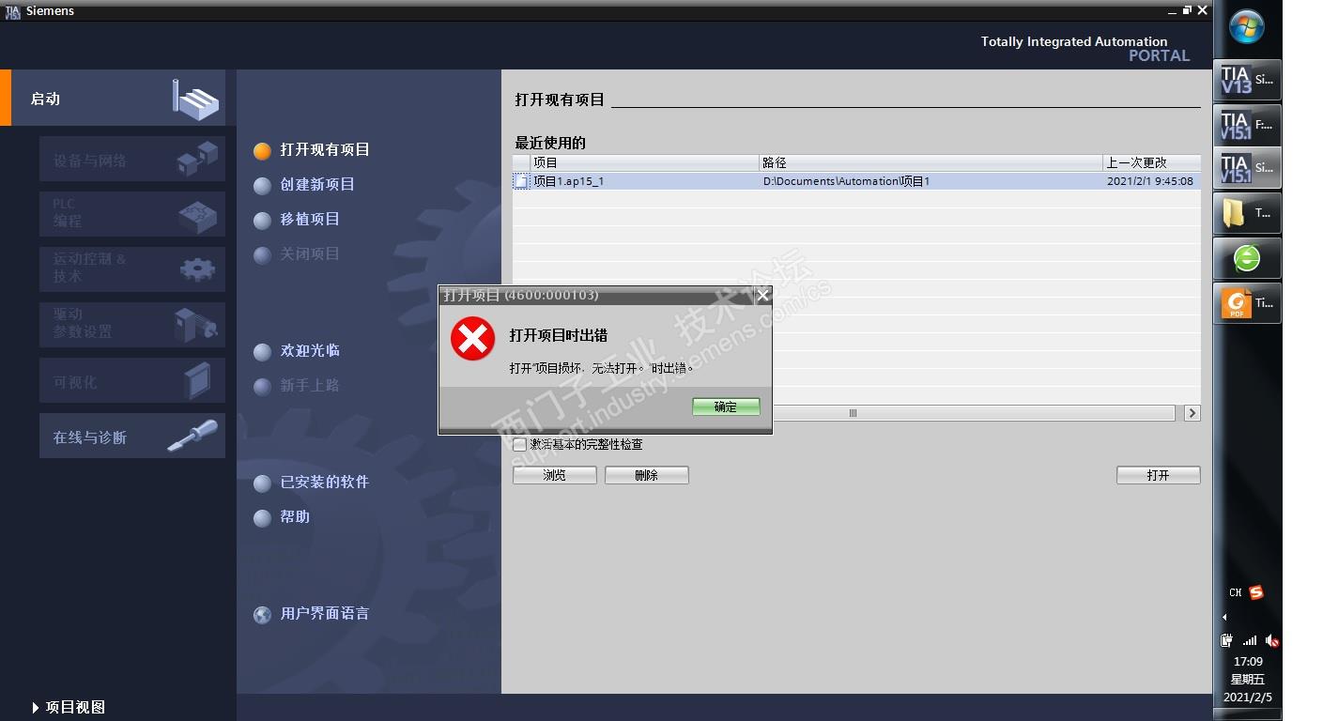The image size is (1323, 721).
Task: Open the 在线与诊断 portal
Action: coord(132,436)
